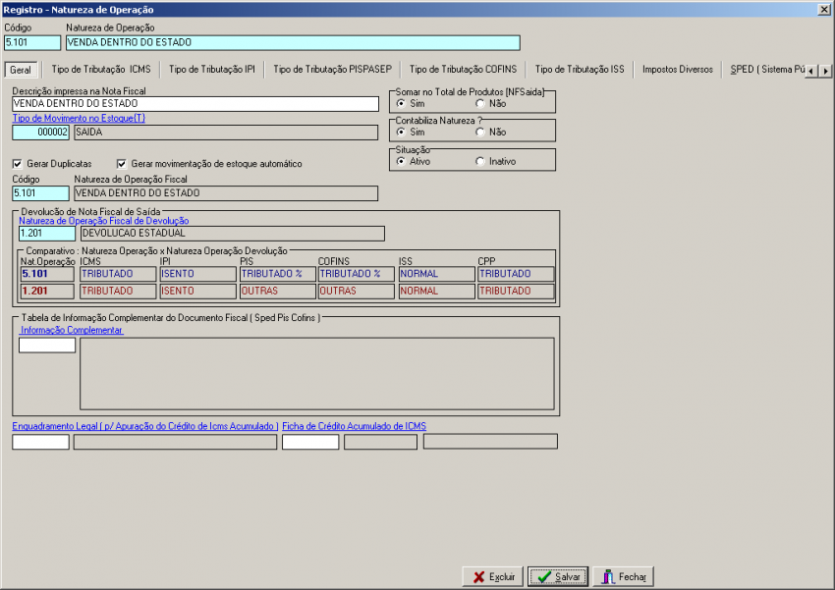Click the Enquadramento Legal code field

(40, 442)
